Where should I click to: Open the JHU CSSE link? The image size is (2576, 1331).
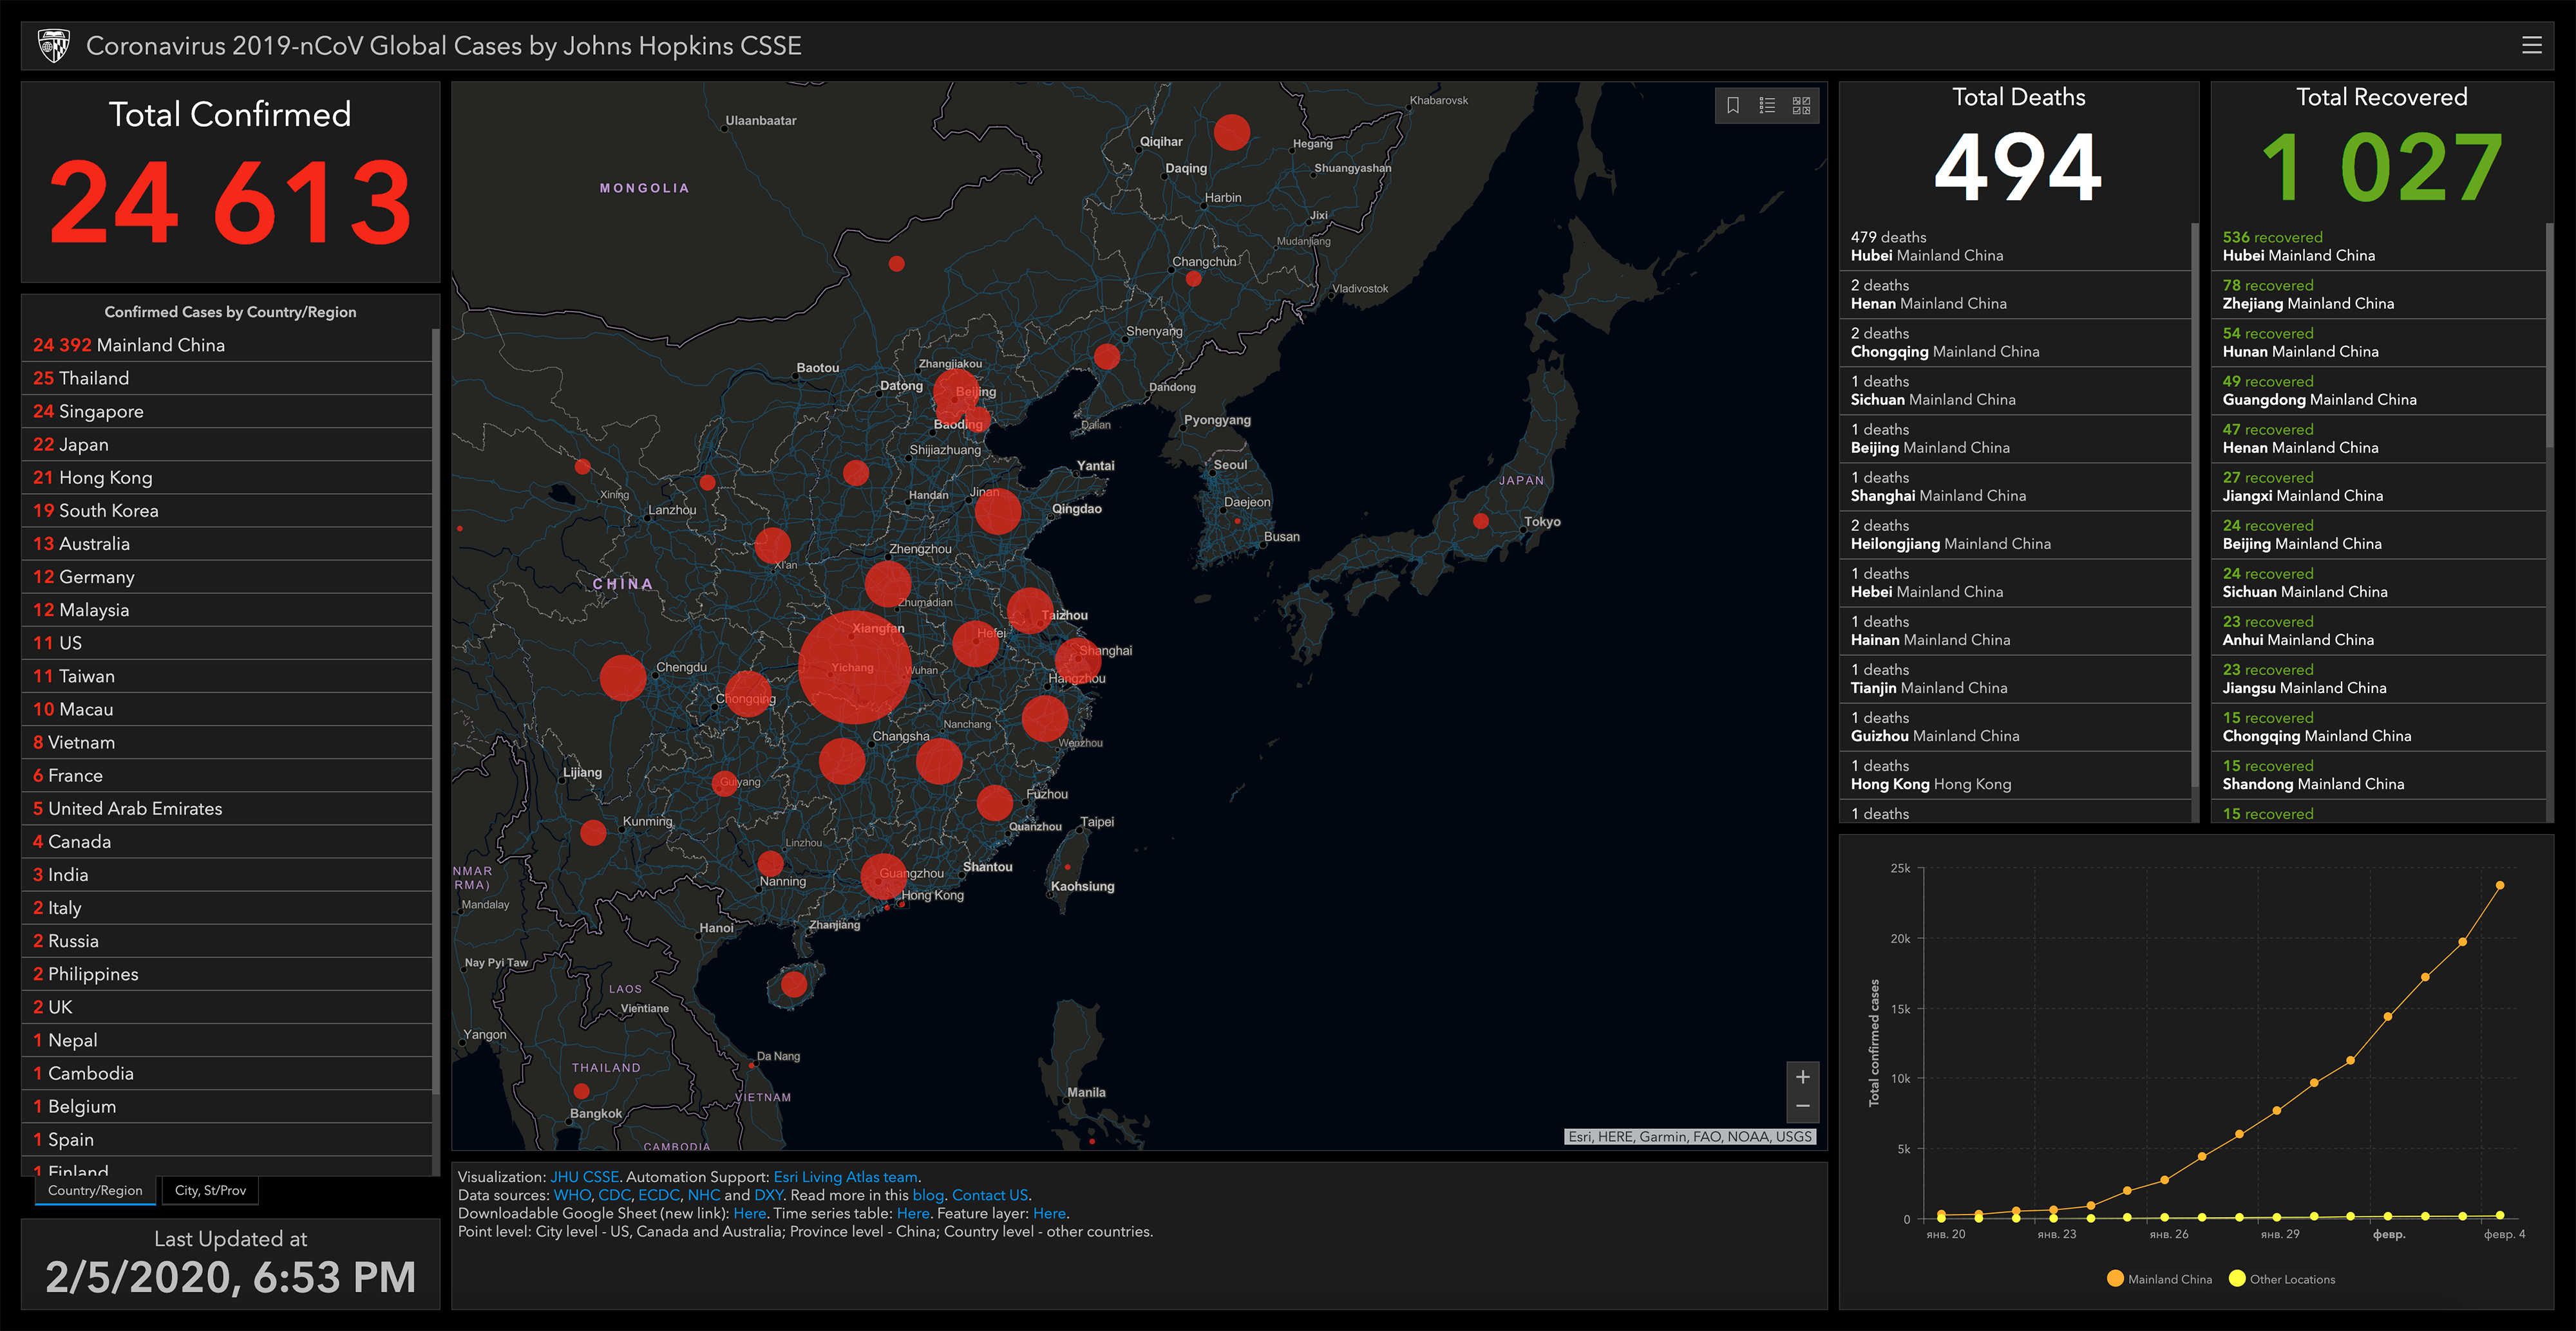click(x=585, y=1177)
